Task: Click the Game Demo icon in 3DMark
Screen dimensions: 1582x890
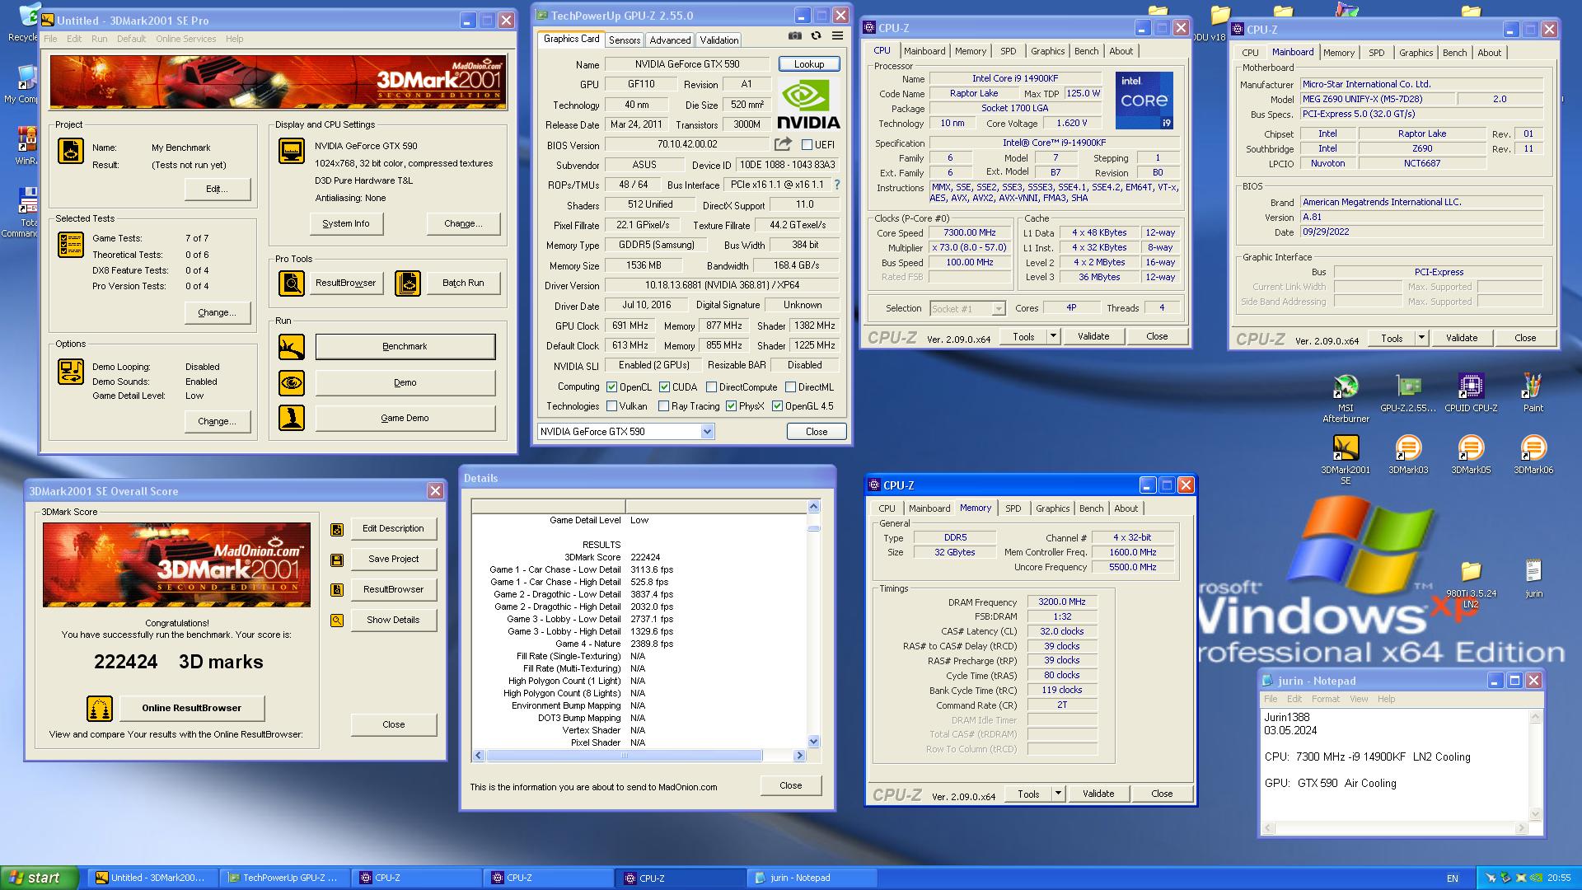Action: click(292, 418)
